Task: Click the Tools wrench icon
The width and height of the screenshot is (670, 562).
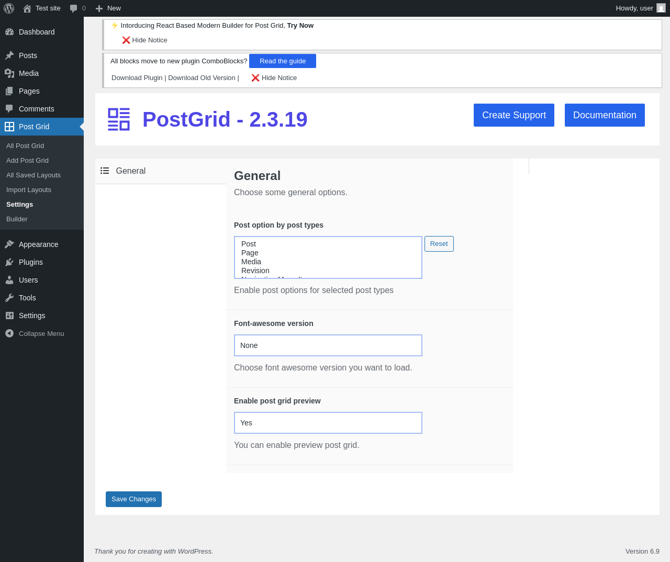Action: (9, 298)
